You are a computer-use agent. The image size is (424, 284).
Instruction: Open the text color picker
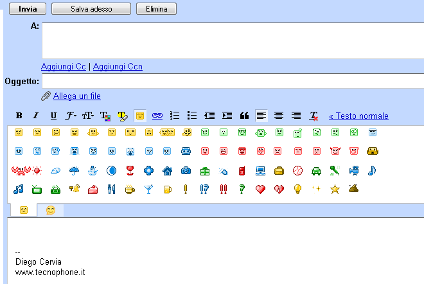[105, 116]
